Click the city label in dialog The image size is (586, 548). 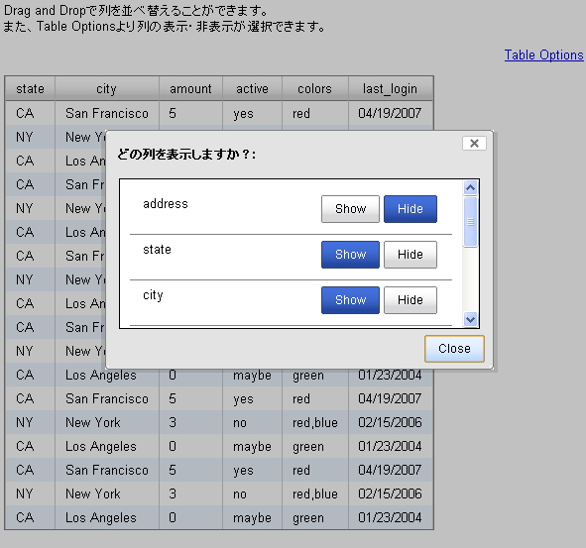point(153,295)
